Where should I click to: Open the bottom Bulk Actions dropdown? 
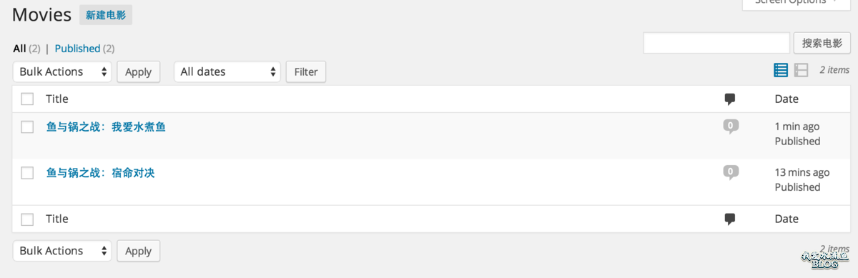62,251
